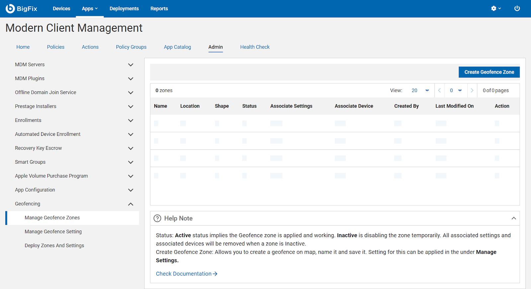531x289 pixels.
Task: Open the Devices menu
Action: [x=61, y=9]
